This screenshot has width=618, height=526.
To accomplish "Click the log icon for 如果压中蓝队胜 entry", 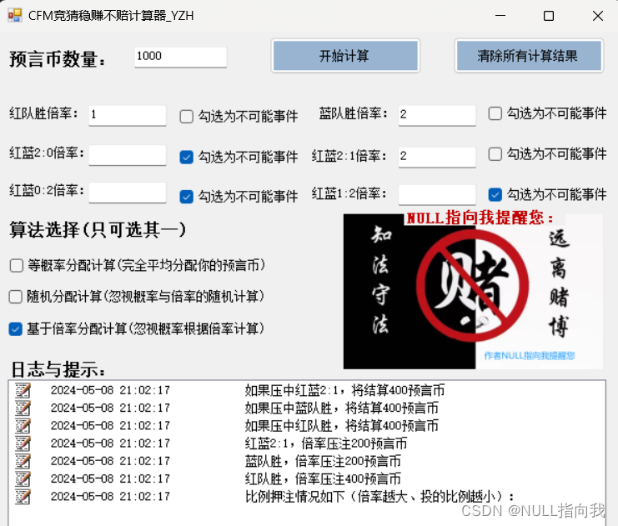I will pyautogui.click(x=23, y=408).
